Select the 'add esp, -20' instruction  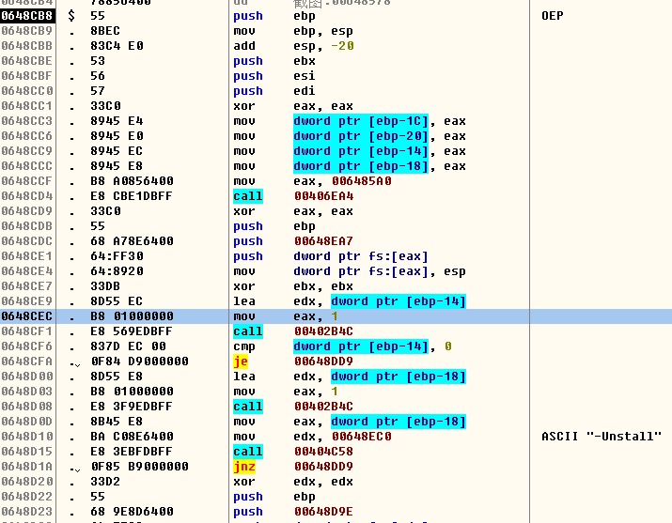(293, 46)
